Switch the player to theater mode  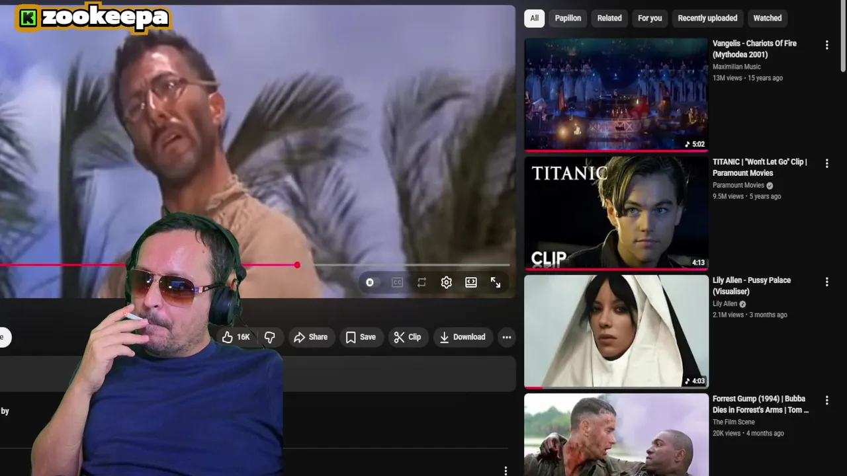click(471, 282)
